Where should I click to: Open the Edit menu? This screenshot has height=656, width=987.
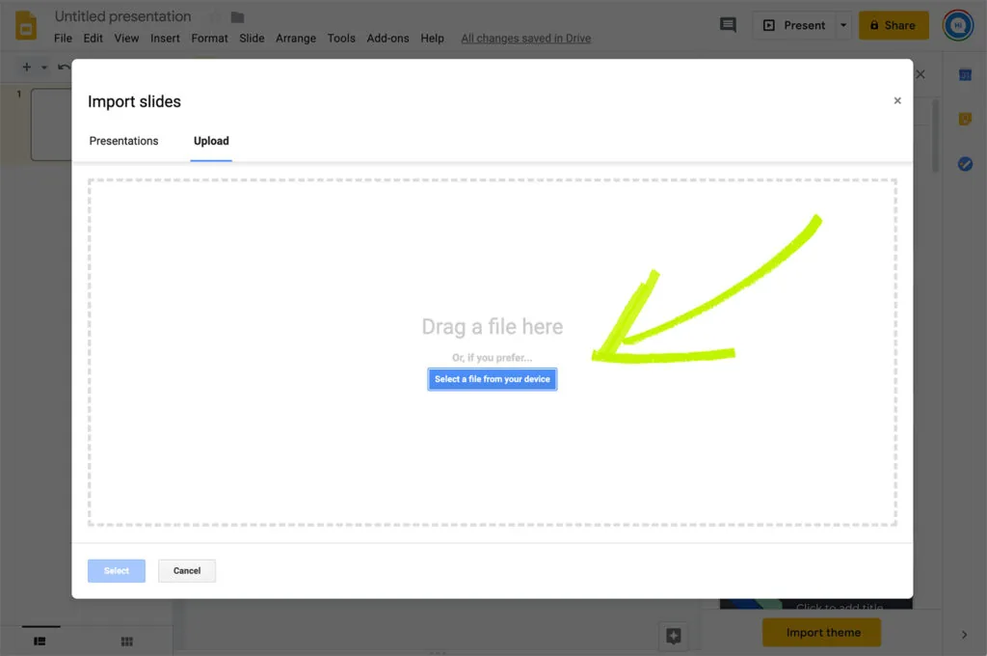93,39
